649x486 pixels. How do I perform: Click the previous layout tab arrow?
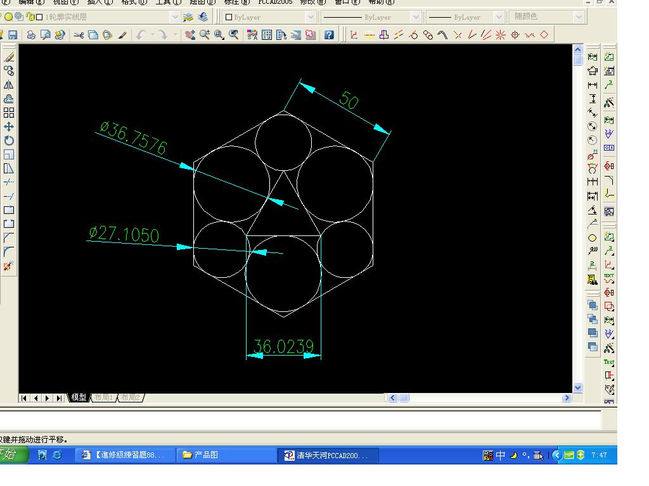click(35, 398)
